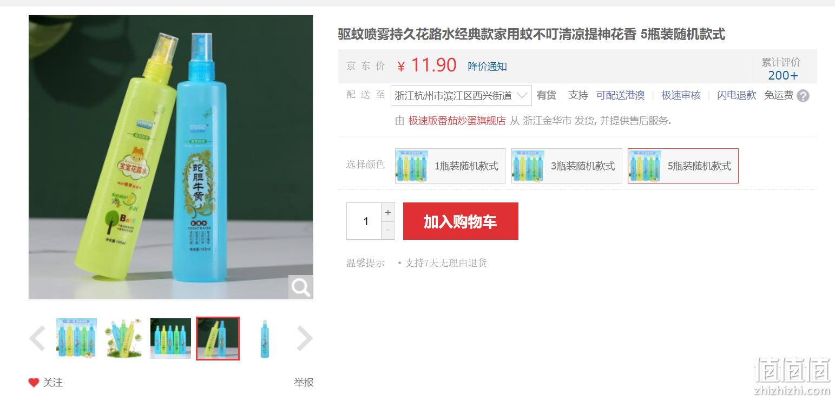The width and height of the screenshot is (835, 400).
Task: Open the delivery address dropdown 浙江杭州市滨江区西兴街道
Action: [461, 95]
